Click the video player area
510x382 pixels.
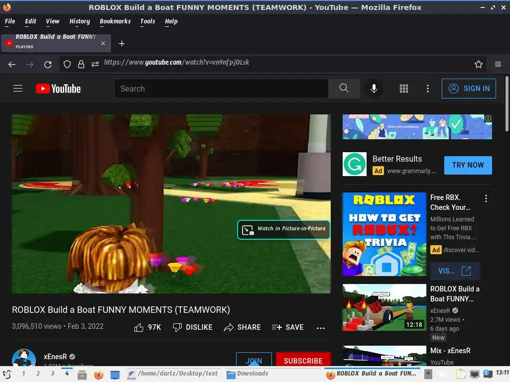(171, 203)
